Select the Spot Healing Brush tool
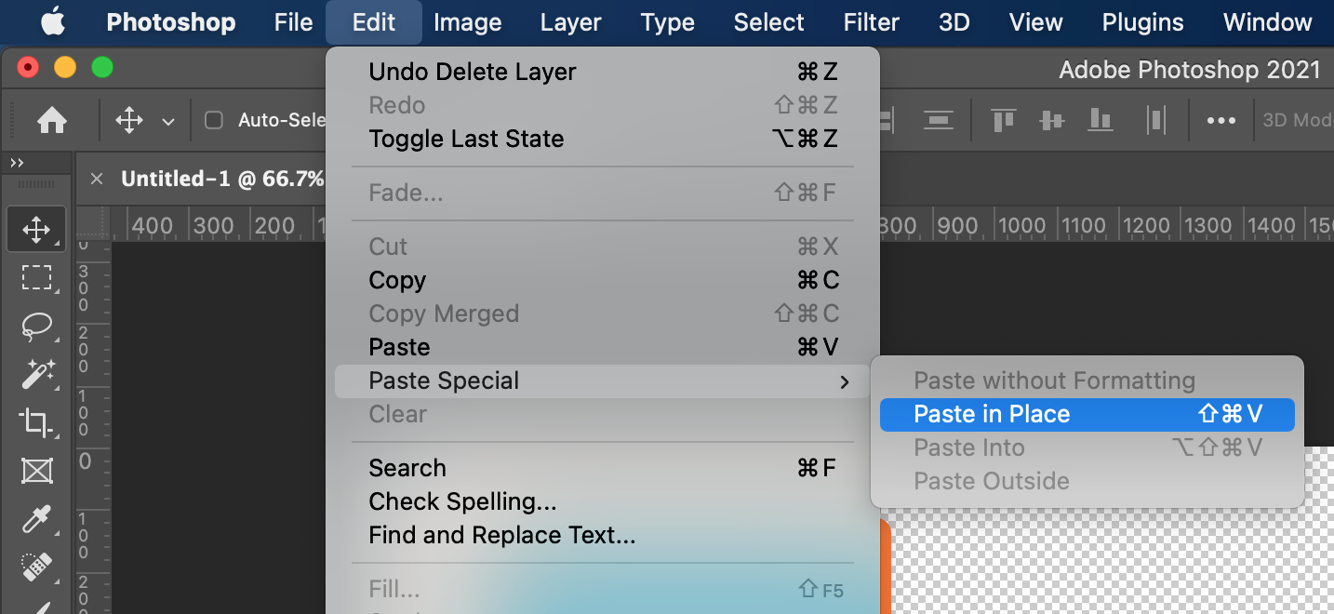 [36, 567]
